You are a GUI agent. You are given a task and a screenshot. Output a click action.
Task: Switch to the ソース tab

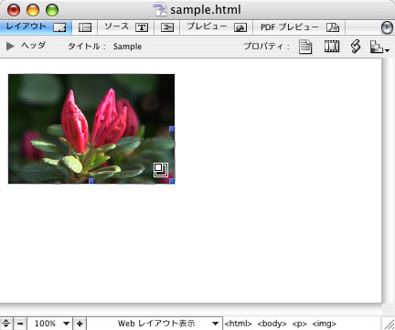(126, 27)
